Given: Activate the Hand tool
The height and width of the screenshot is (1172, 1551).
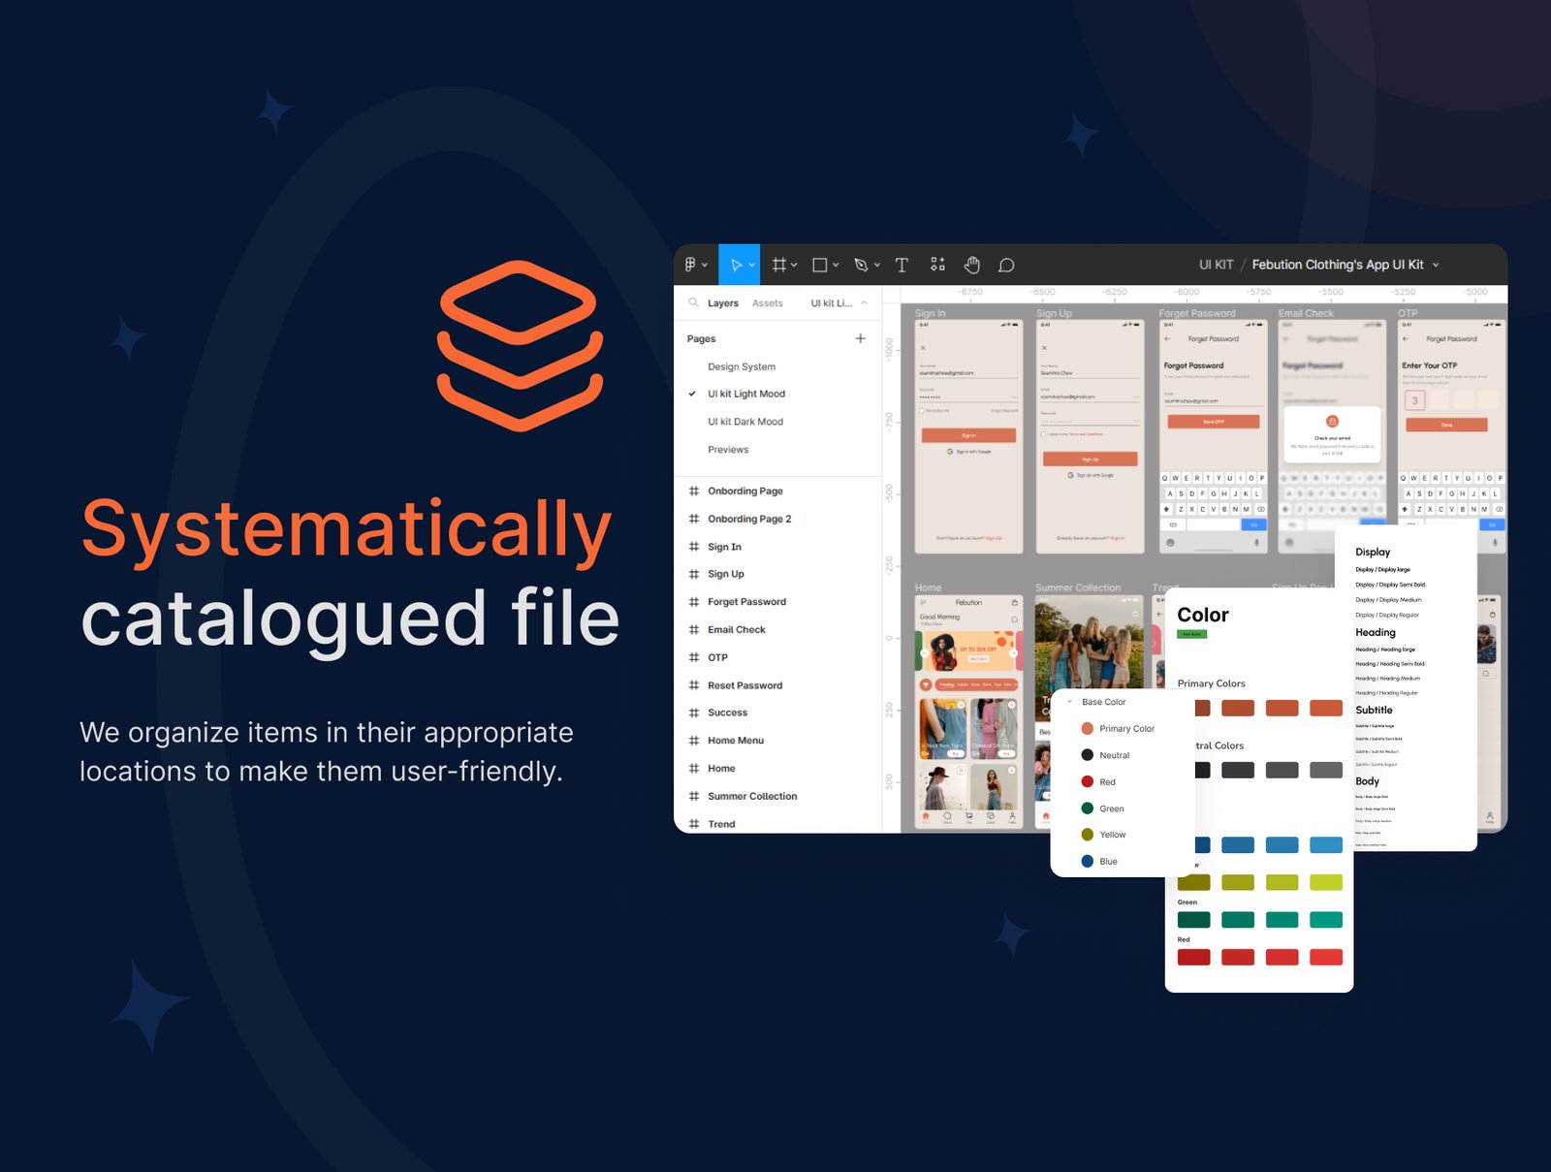Looking at the screenshot, I should 972,265.
